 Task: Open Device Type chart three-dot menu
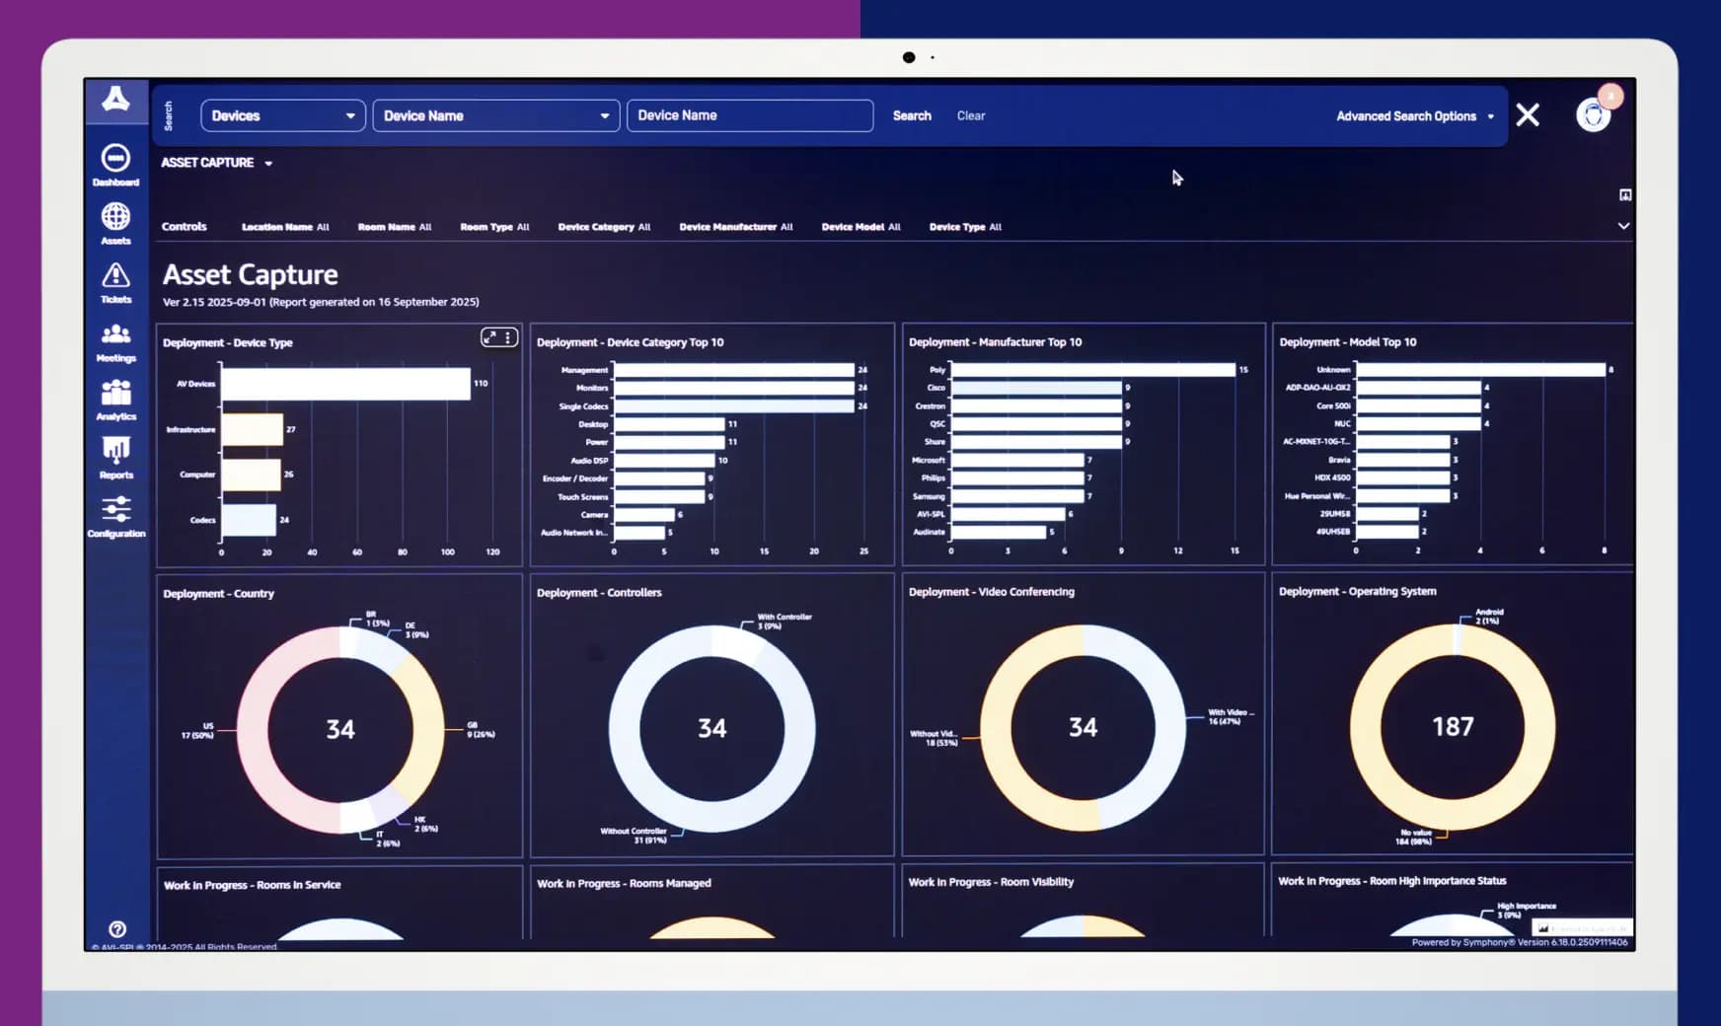pyautogui.click(x=508, y=337)
